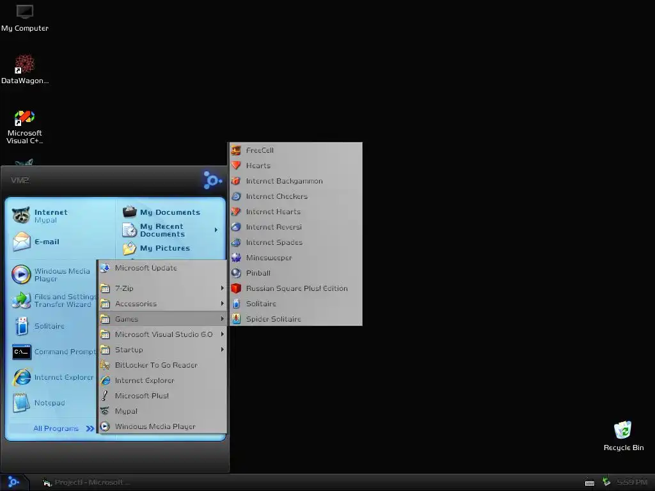The width and height of the screenshot is (655, 491).
Task: Click the 'Minesweeper' text label
Action: pyautogui.click(x=269, y=258)
